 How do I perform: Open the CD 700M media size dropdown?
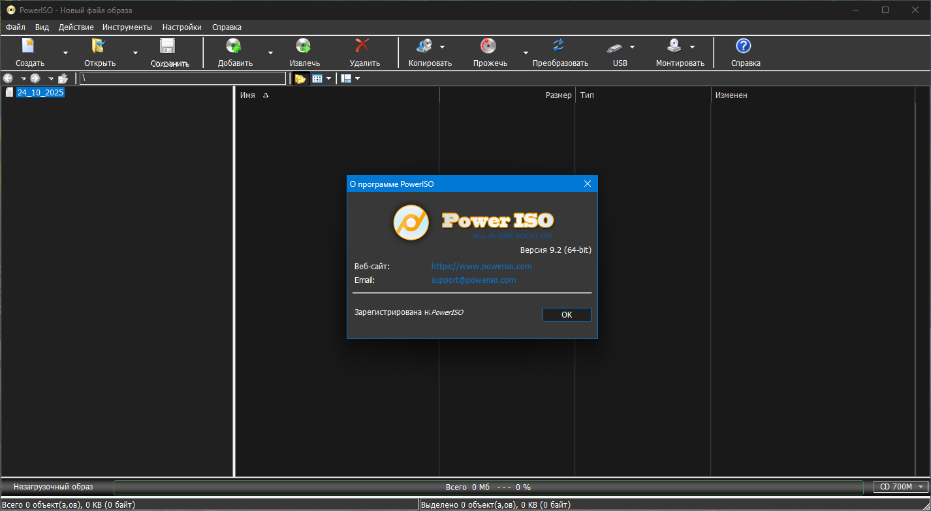[900, 487]
